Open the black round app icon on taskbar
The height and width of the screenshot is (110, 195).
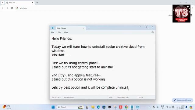(x=110, y=107)
